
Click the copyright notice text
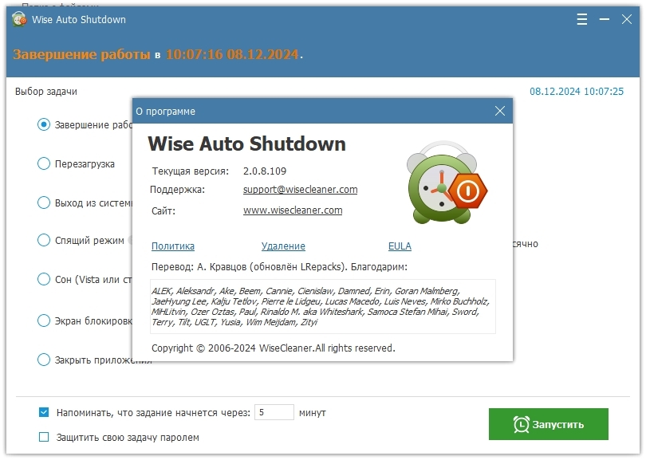click(273, 348)
